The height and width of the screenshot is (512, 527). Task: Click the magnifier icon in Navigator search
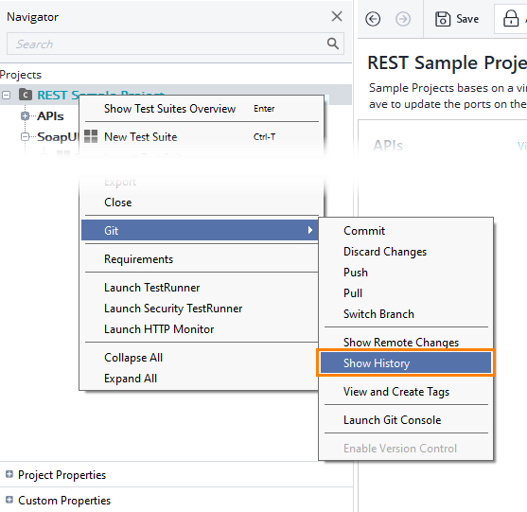point(333,44)
